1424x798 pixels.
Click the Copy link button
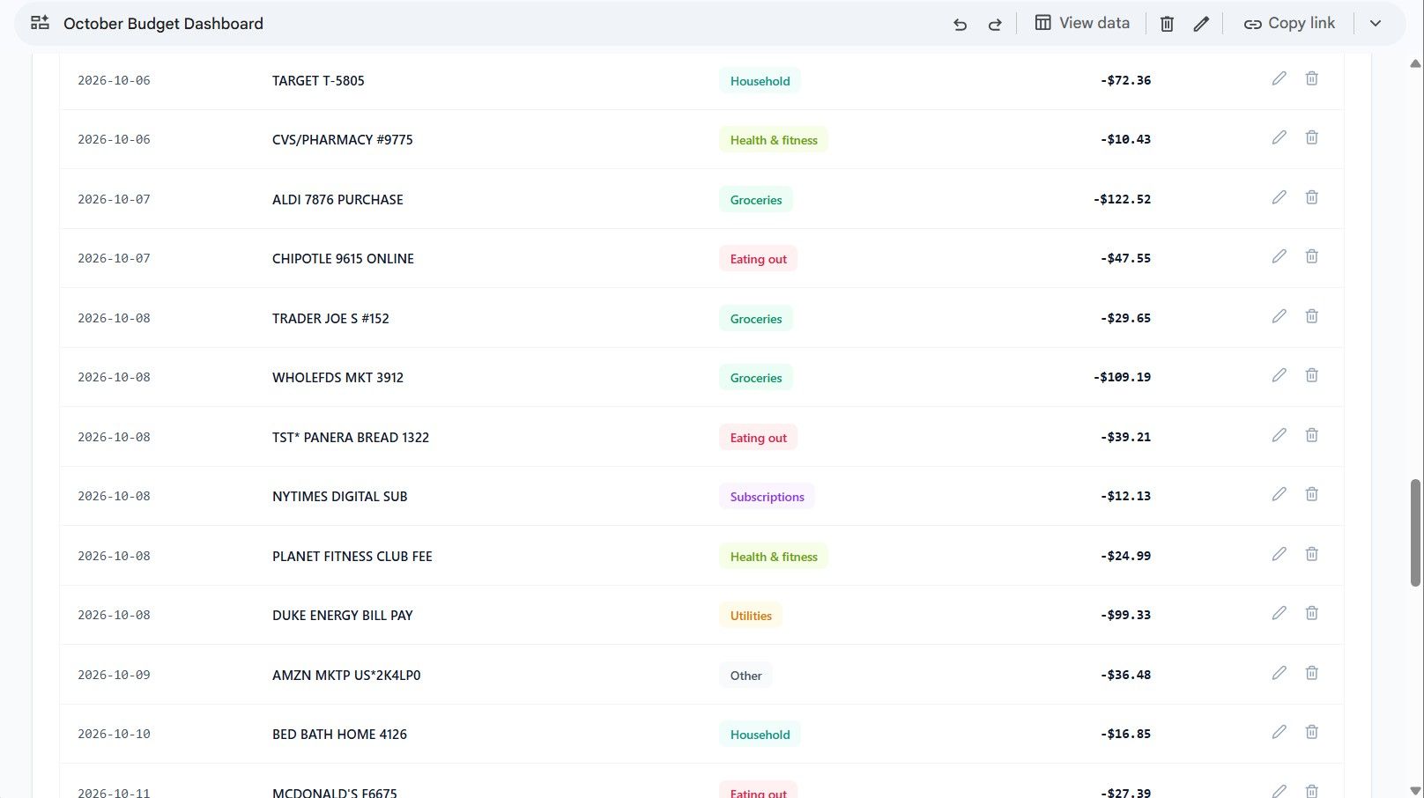[1289, 24]
